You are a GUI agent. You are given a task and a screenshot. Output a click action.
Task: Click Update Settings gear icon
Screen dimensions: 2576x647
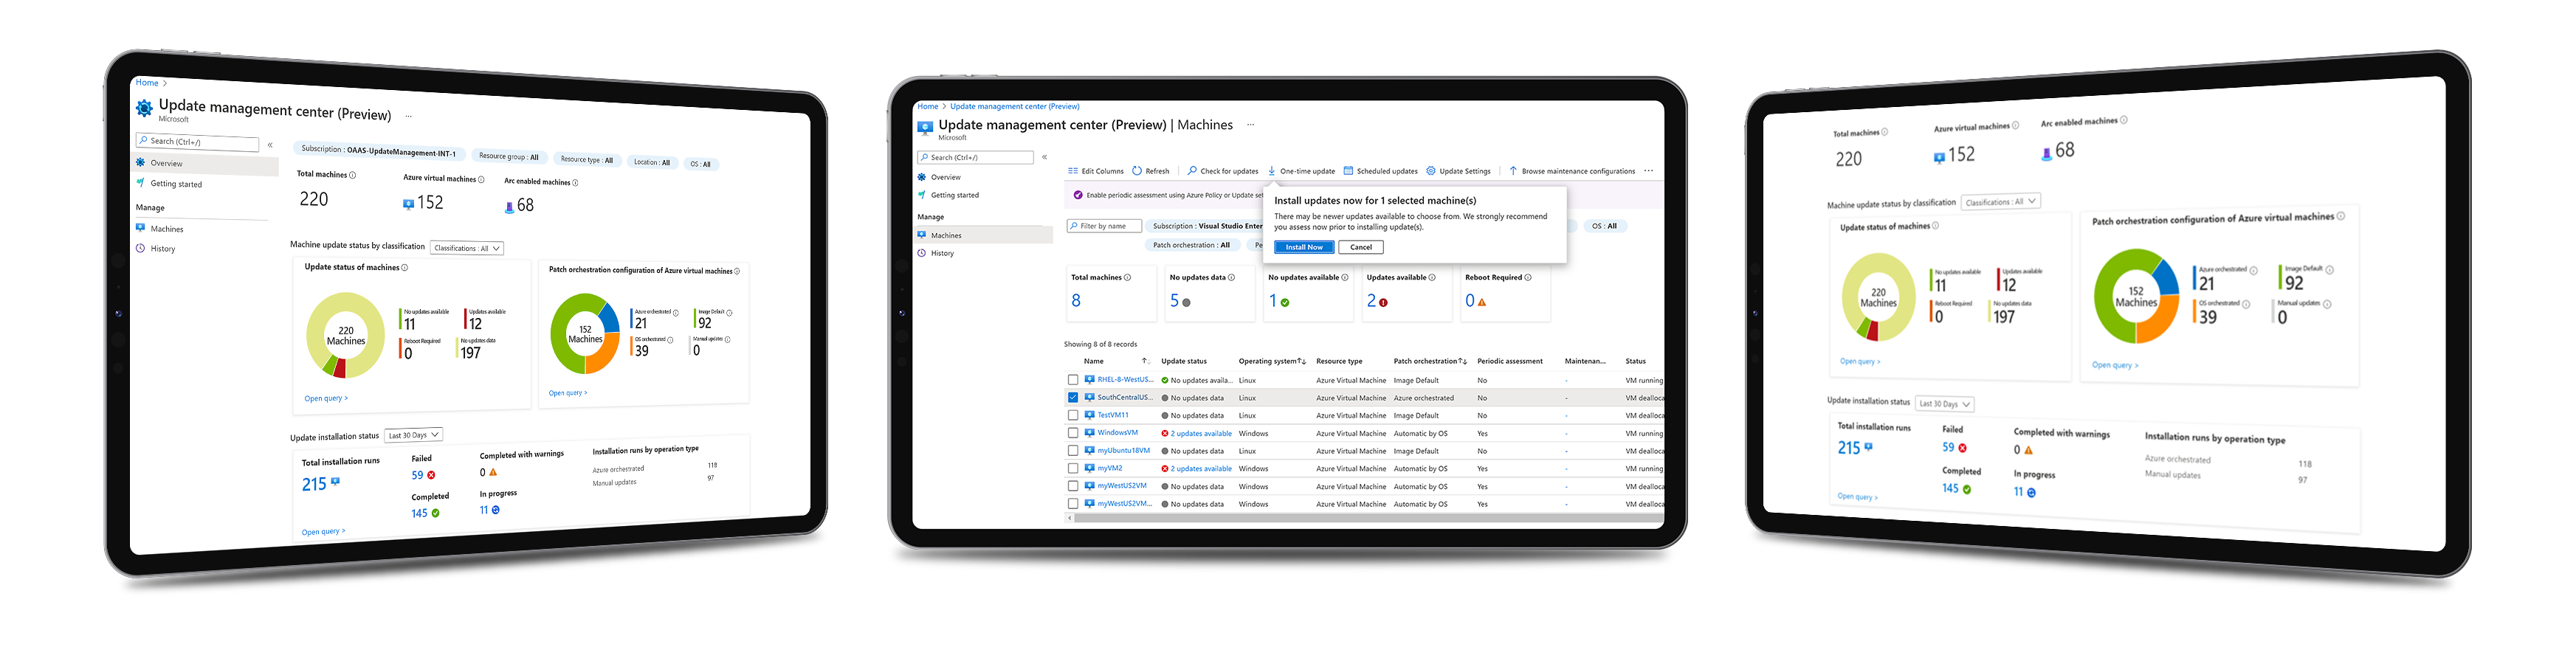coord(1431,171)
